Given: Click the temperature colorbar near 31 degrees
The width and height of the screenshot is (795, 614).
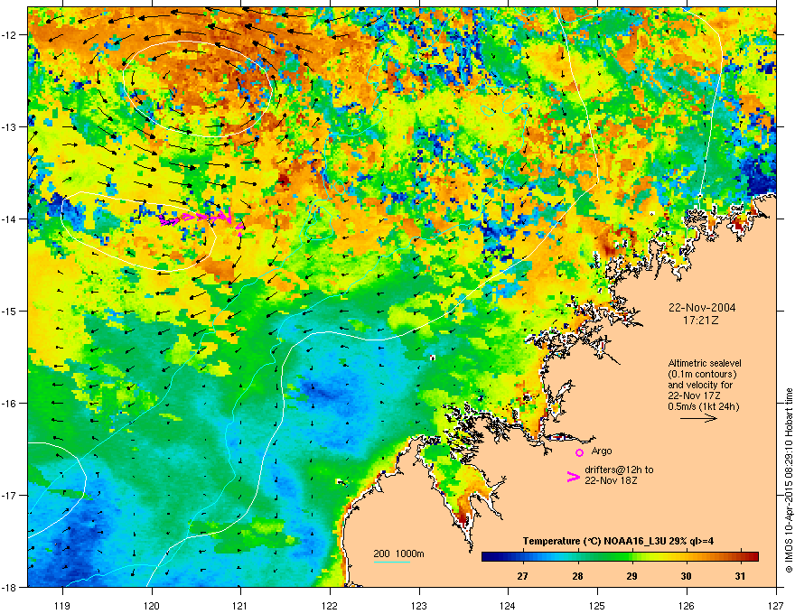Looking at the screenshot, I should pyautogui.click(x=740, y=557).
